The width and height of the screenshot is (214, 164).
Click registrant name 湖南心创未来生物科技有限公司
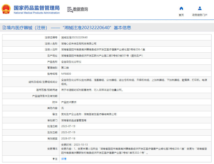coord(79,44)
